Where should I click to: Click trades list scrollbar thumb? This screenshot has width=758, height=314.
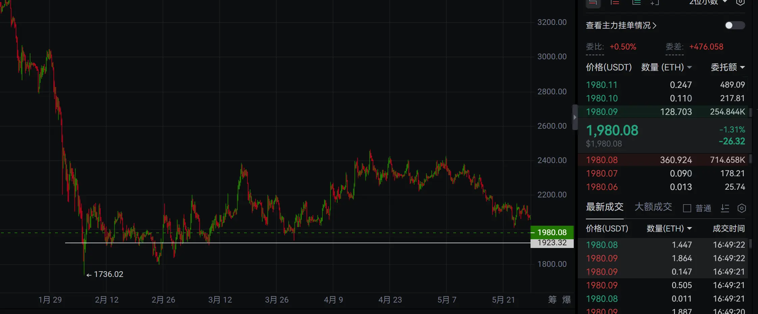[751, 244]
